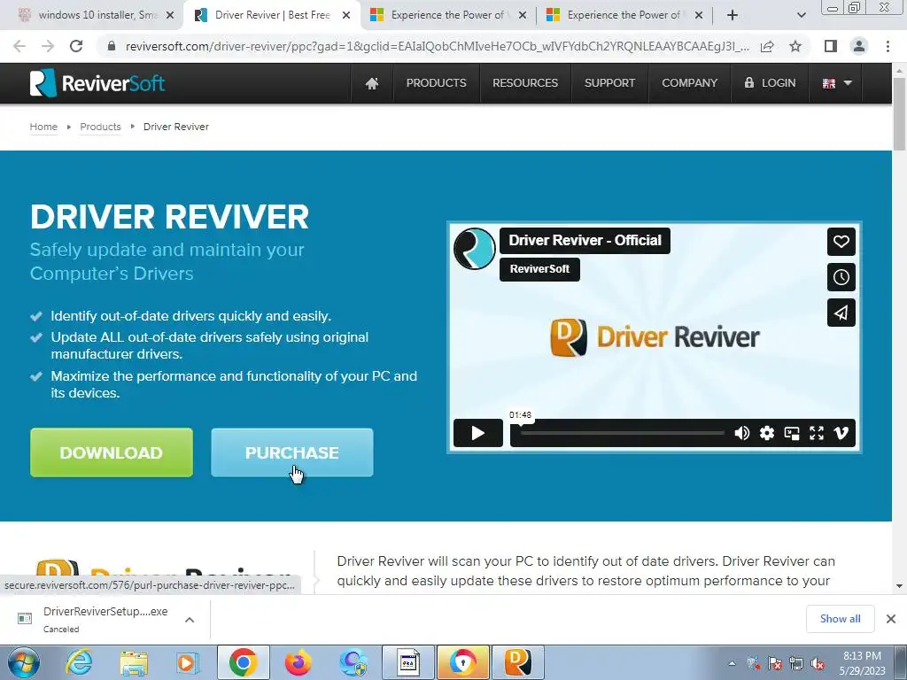Add video to Watch Later clock icon

pos(841,277)
